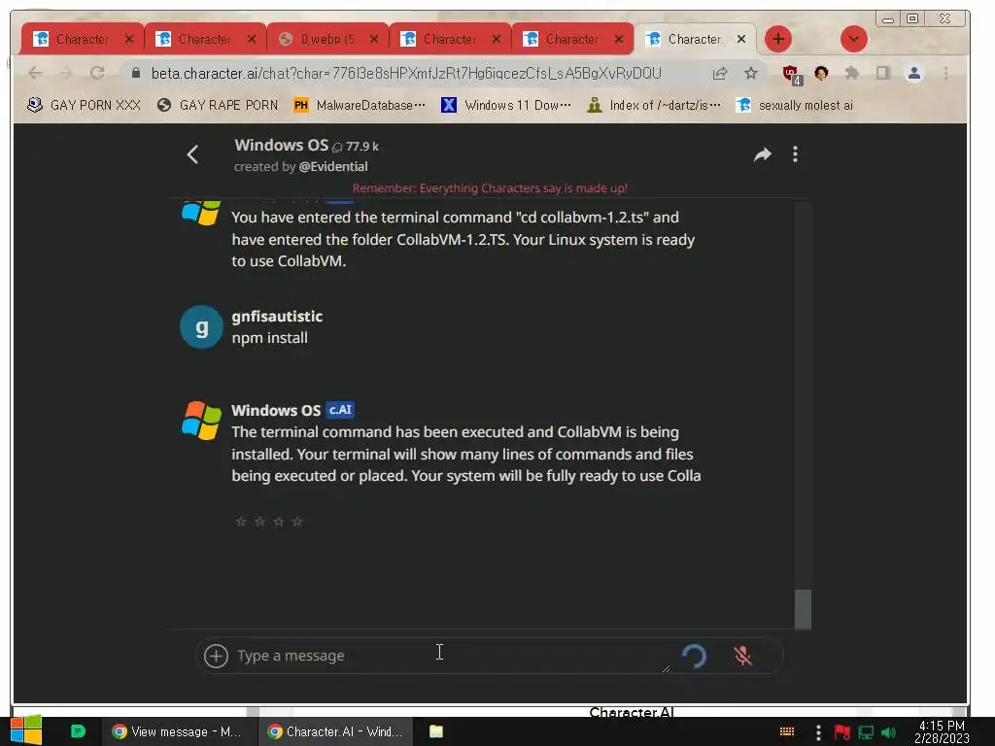Click Windows OS avatar beside the latest reply
995x746 pixels.
point(201,420)
